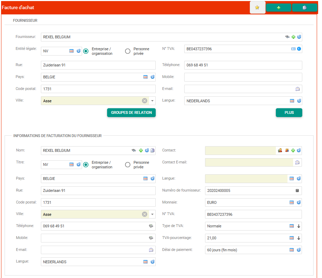The height and width of the screenshot is (278, 322).
Task: Click the blue reset icon in Fournisseur field
Action: 299,37
